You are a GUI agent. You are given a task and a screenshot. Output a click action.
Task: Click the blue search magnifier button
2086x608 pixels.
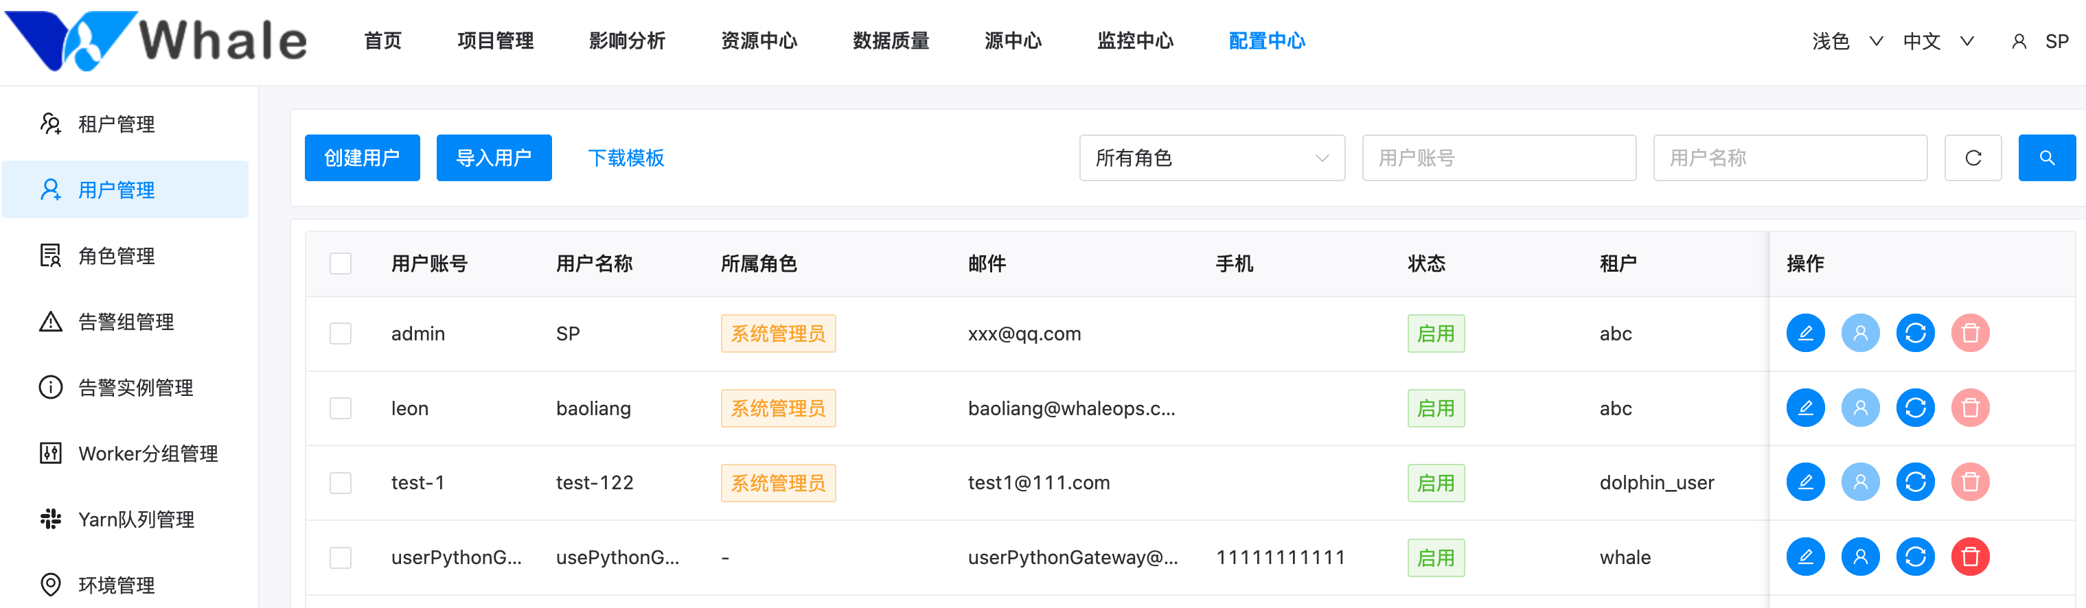[2046, 158]
